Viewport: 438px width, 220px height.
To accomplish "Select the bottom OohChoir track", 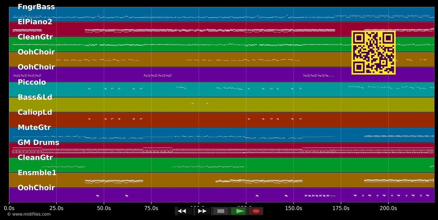I will pos(36,187).
